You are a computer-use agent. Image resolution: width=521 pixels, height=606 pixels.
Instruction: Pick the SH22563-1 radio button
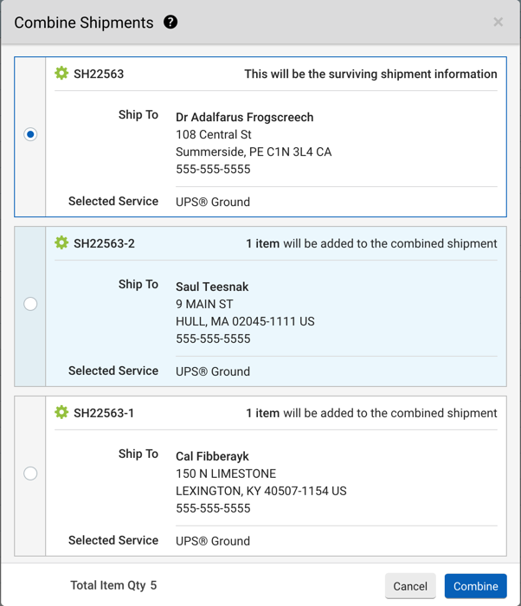tap(30, 474)
